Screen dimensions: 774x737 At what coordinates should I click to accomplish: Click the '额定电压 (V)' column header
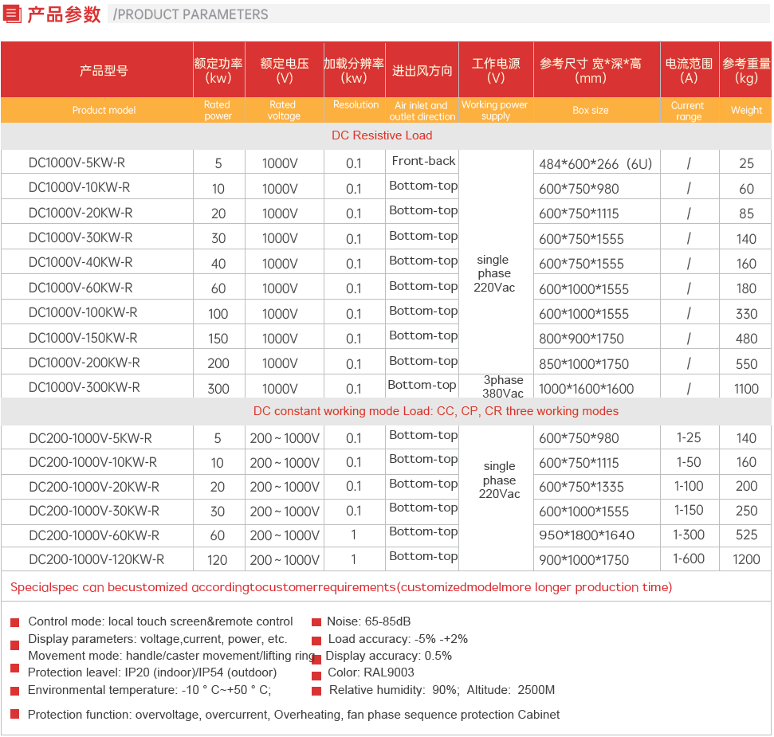[x=285, y=71]
